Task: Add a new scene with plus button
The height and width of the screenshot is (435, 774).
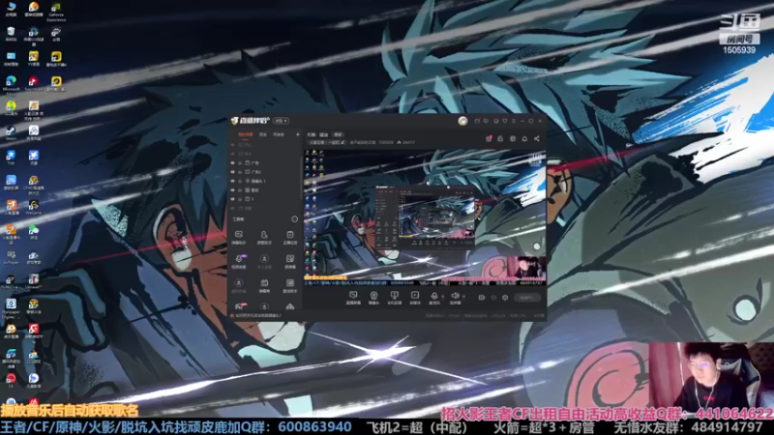Action: (298, 134)
